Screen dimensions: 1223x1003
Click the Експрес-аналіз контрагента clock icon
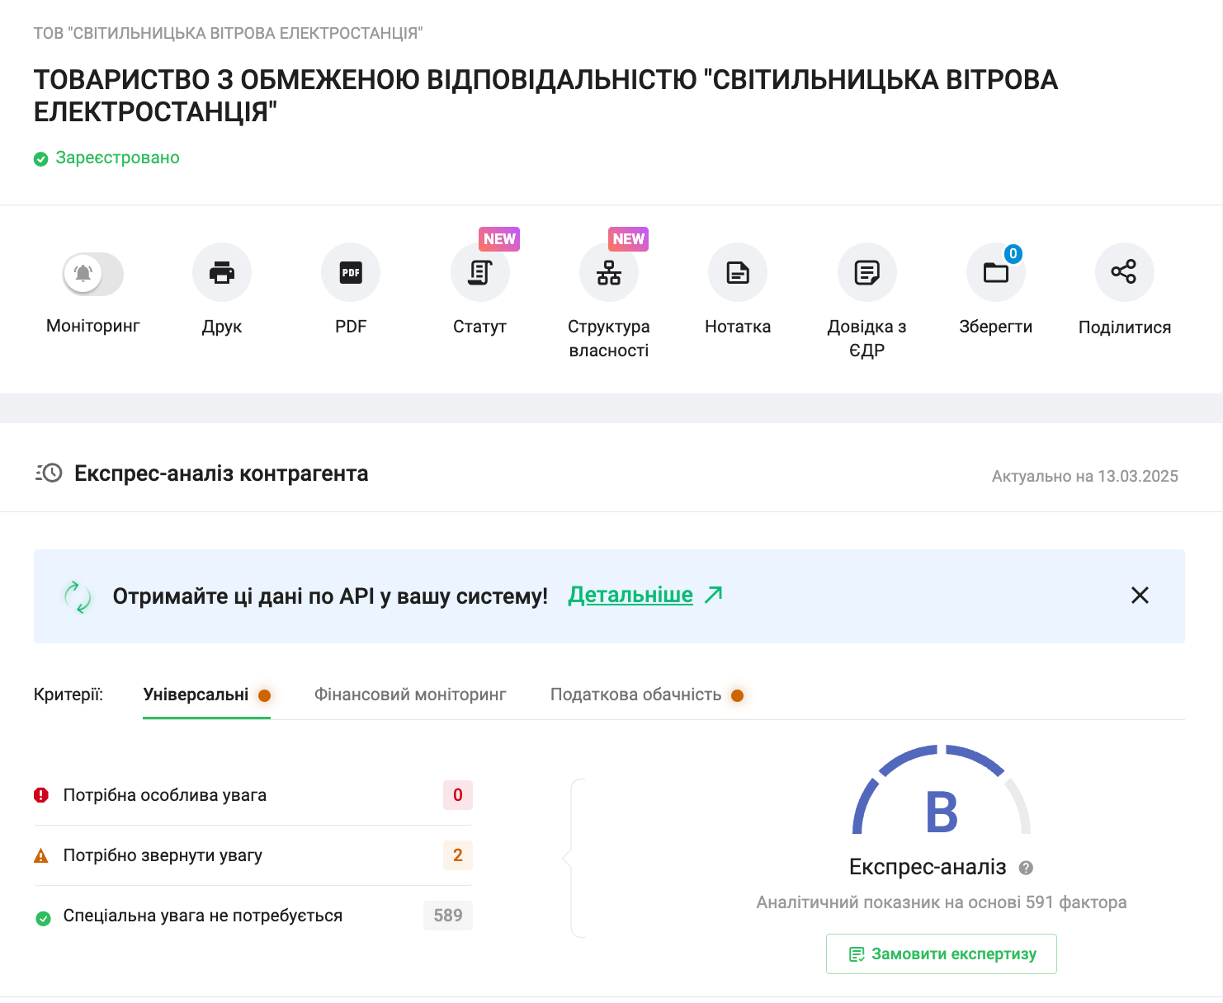pos(49,473)
